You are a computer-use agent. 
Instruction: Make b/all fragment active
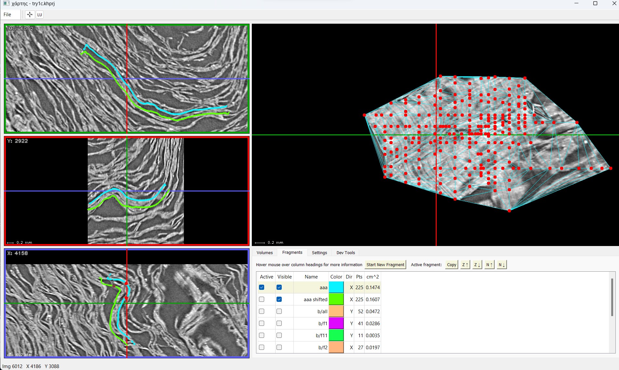(262, 312)
